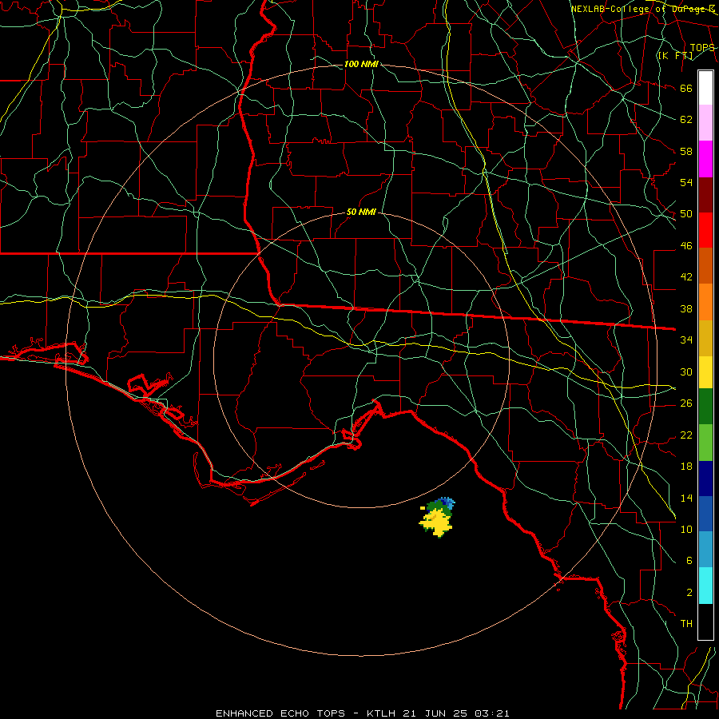Click the legend value '30'

686,371
